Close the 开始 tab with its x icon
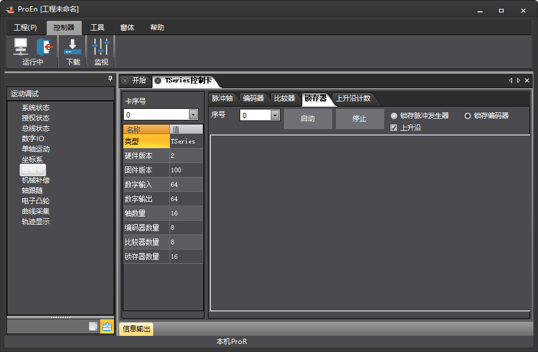 point(125,81)
